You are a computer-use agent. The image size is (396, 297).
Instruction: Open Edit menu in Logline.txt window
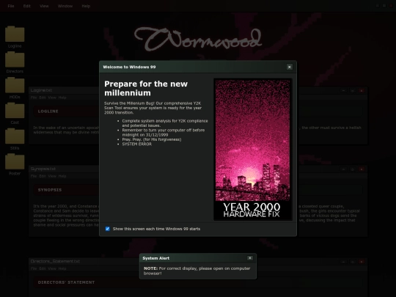pyautogui.click(x=43, y=98)
